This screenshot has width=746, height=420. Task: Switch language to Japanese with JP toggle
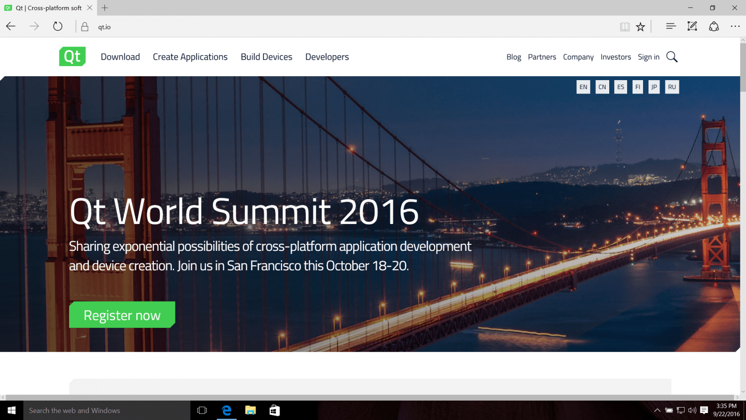pyautogui.click(x=653, y=87)
